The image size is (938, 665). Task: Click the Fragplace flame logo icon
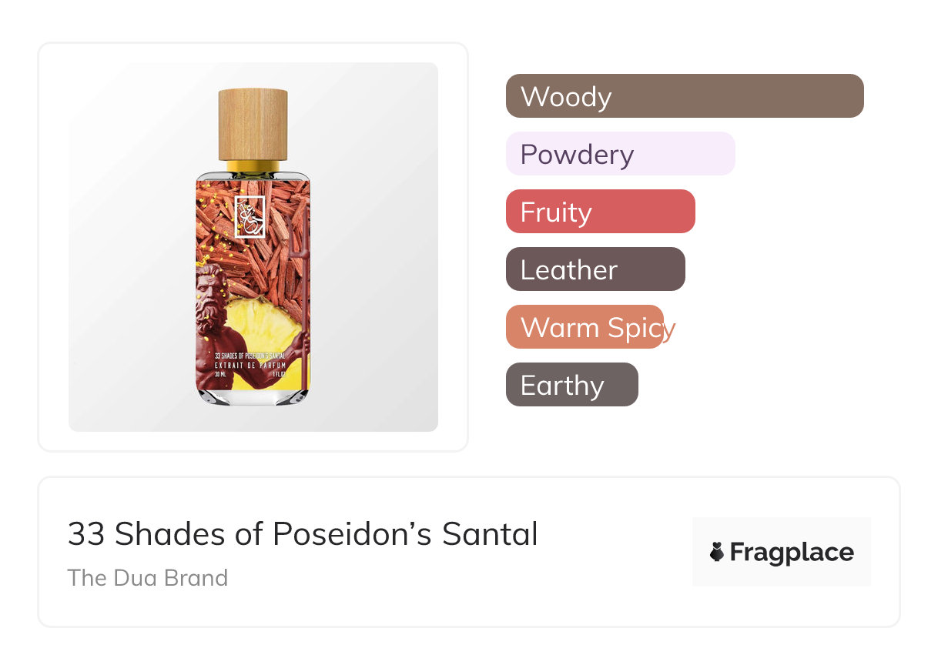click(x=717, y=552)
